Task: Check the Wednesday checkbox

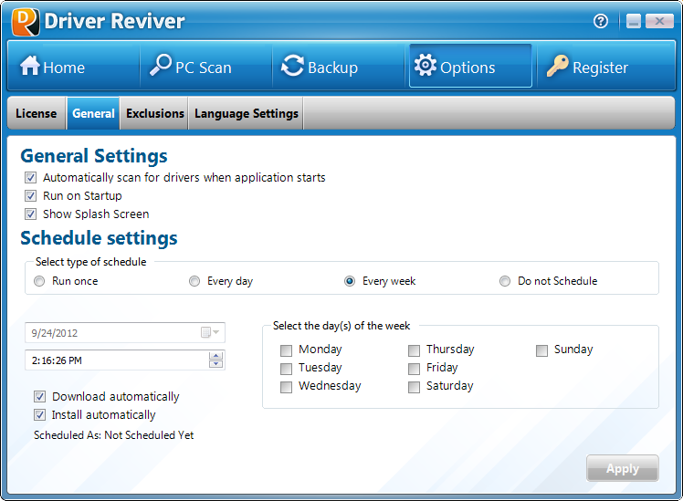Action: click(286, 387)
